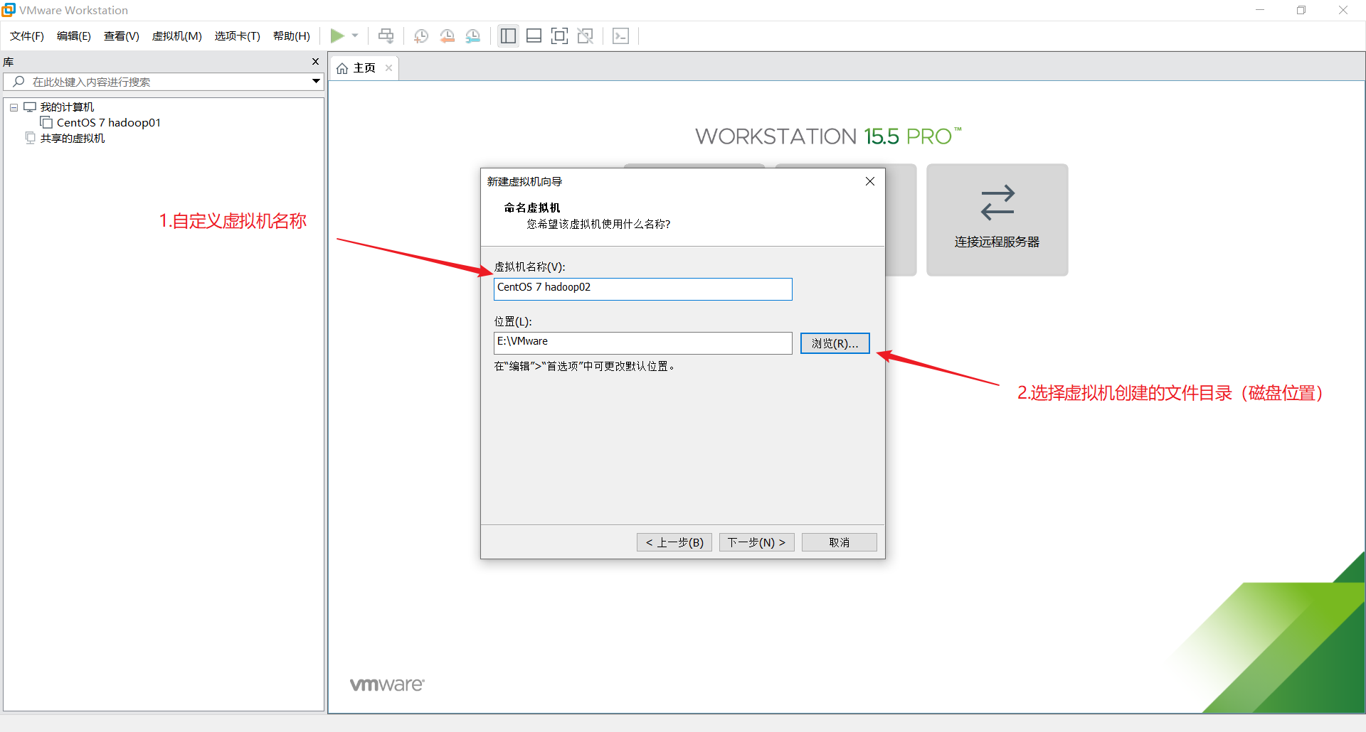Switch to the 主页 tab

[x=364, y=68]
